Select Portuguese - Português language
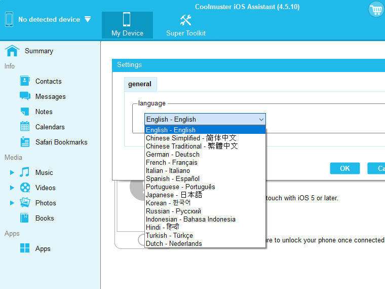 pos(205,187)
